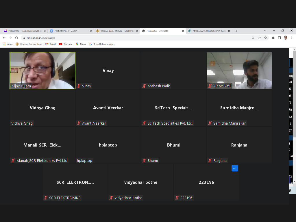
Task: Toggle the browser side panel icon
Action: coord(279,38)
